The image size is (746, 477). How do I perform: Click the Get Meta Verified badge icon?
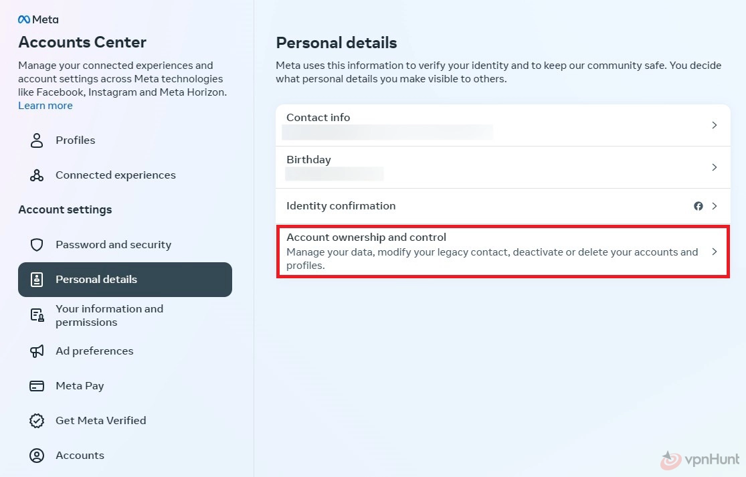point(37,420)
